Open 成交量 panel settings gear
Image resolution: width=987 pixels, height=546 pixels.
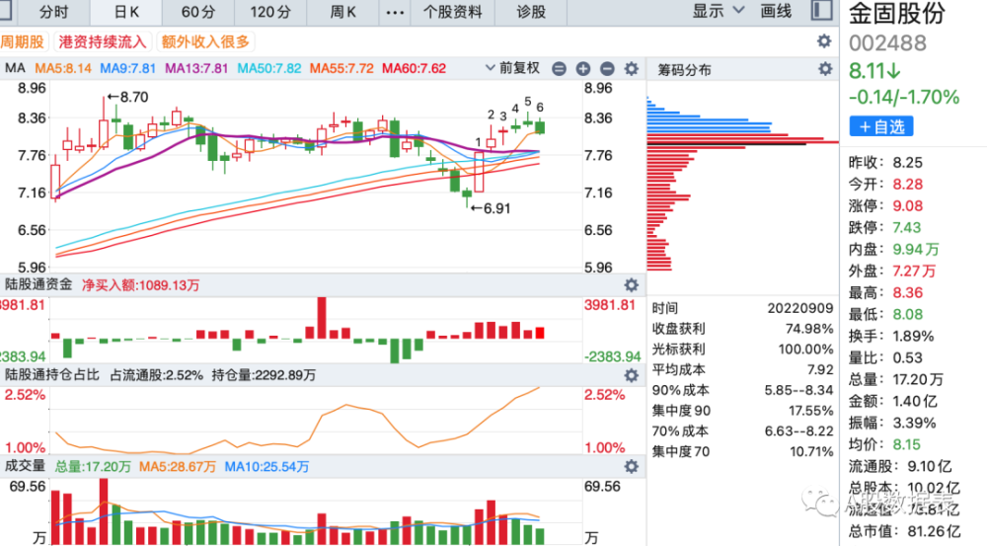point(632,467)
